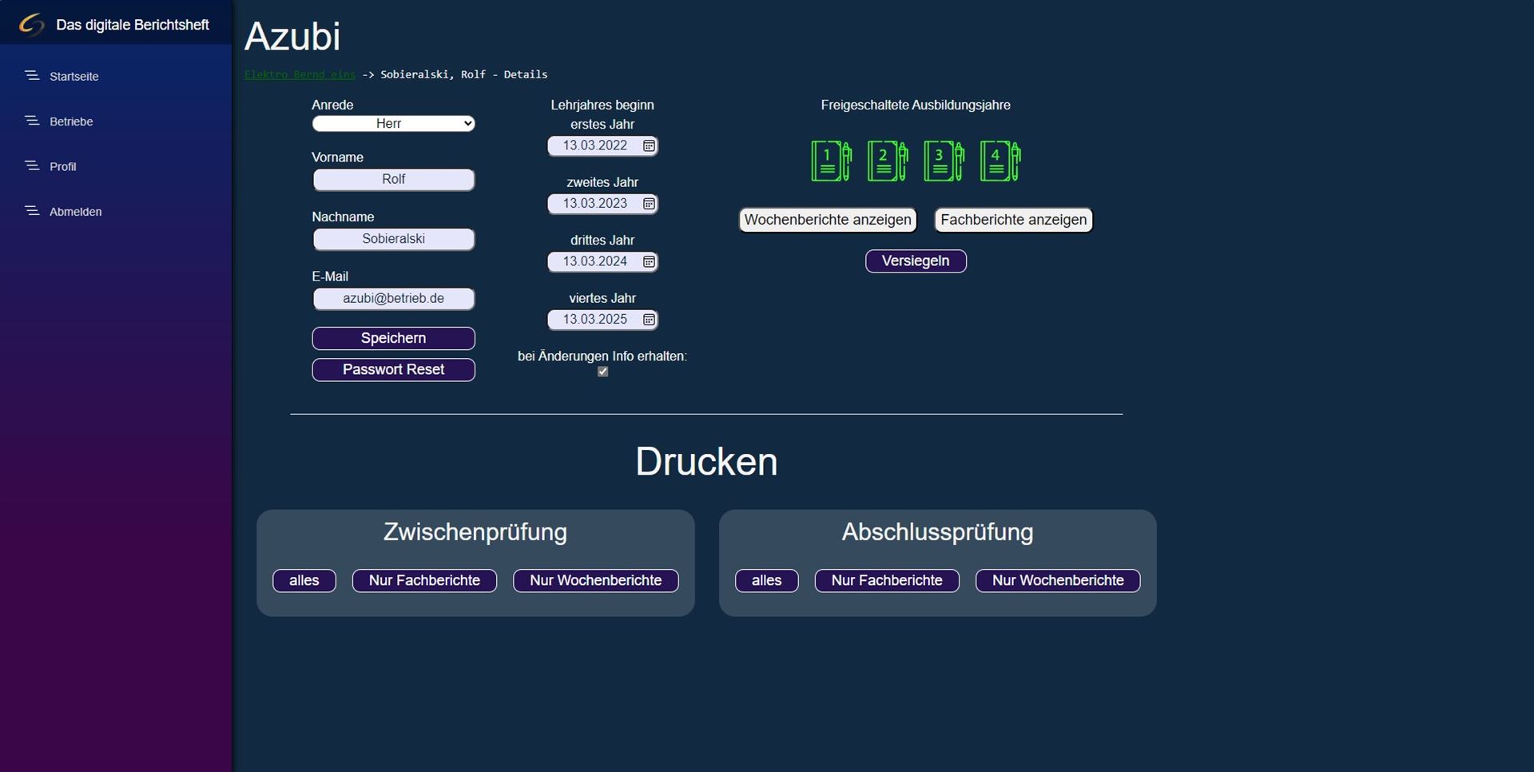Open calendar picker for zweites Jahr
The image size is (1534, 772).
click(x=649, y=204)
